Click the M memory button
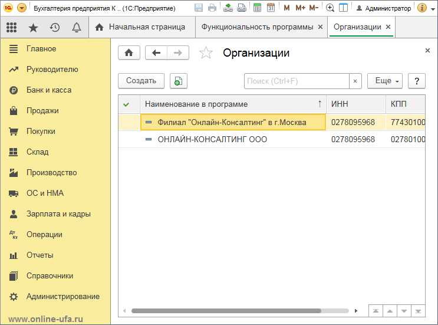Screen dimensions: 438x325 pyautogui.click(x=286, y=8)
